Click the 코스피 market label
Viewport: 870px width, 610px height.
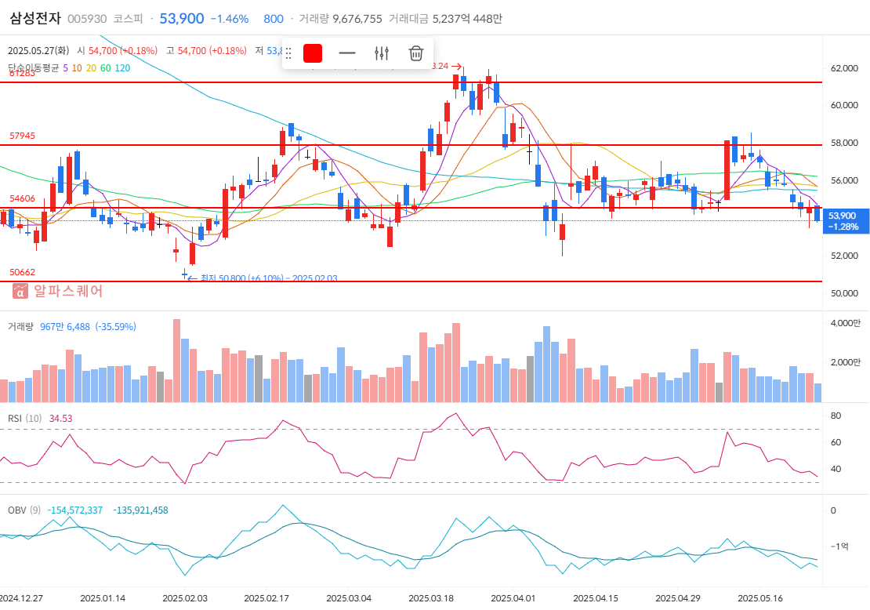(x=129, y=19)
